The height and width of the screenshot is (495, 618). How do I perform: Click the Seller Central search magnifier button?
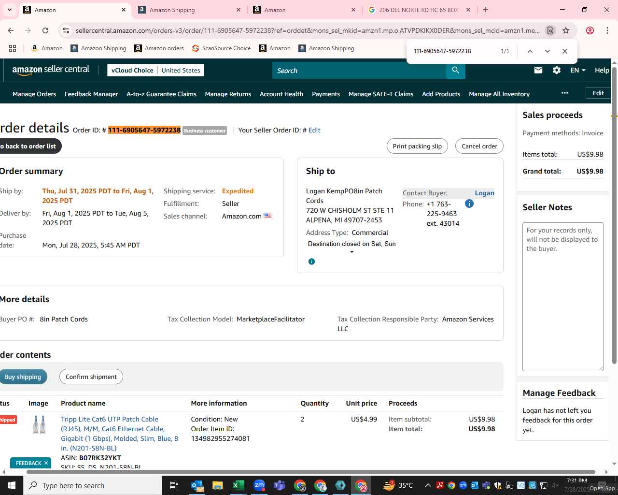[x=455, y=71]
